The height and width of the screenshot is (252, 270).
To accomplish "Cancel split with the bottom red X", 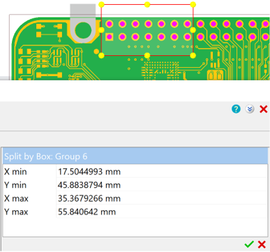I will [262, 244].
